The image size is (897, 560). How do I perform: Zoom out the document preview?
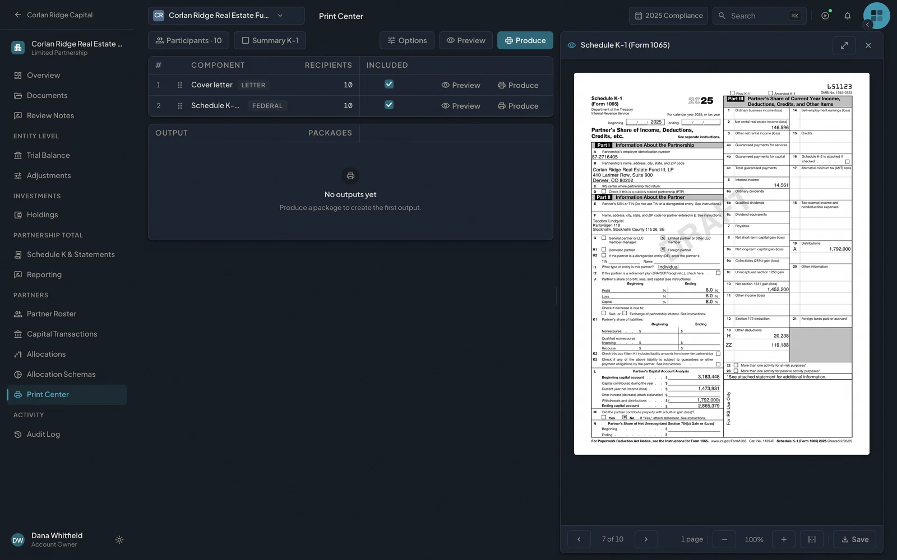pos(724,539)
